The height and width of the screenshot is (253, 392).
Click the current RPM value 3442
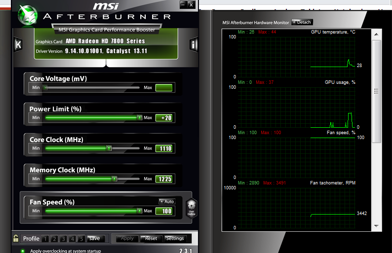(362, 213)
